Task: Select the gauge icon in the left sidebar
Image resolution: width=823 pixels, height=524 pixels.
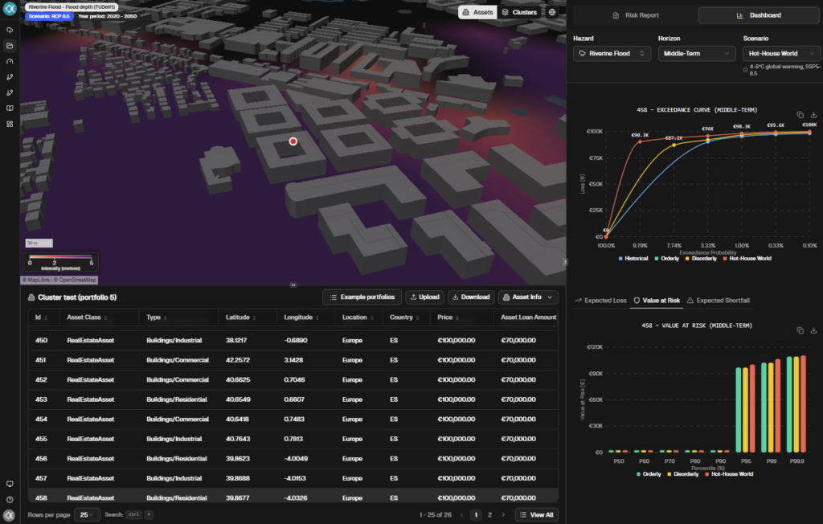Action: click(x=9, y=62)
